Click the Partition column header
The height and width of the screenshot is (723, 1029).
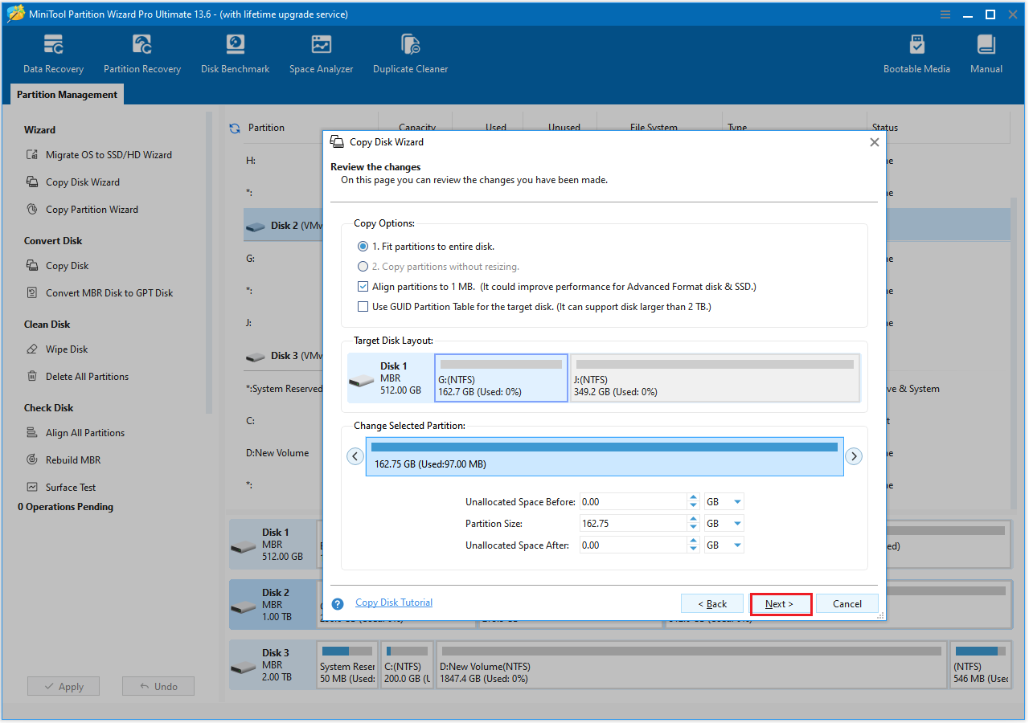266,128
